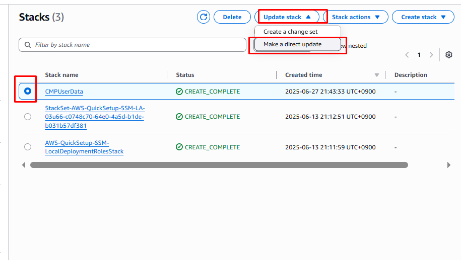Image resolution: width=461 pixels, height=260 pixels.
Task: Go to the previous page arrow
Action: [x=407, y=55]
